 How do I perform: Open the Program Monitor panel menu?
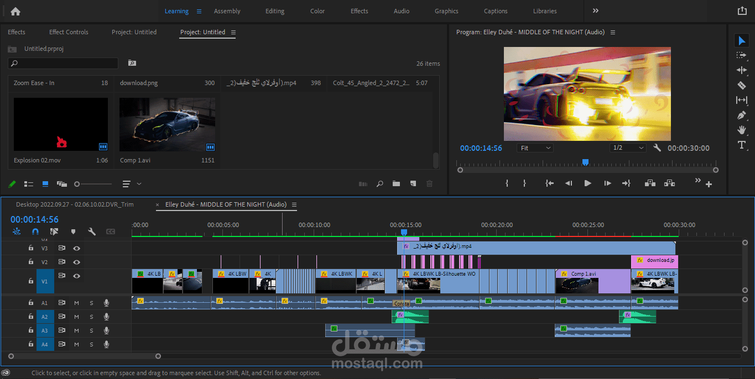point(613,33)
